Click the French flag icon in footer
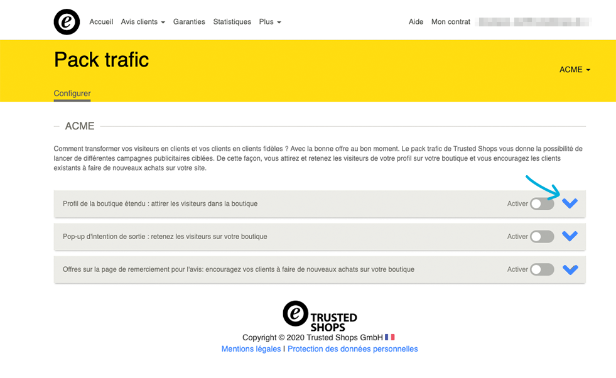 (x=390, y=337)
